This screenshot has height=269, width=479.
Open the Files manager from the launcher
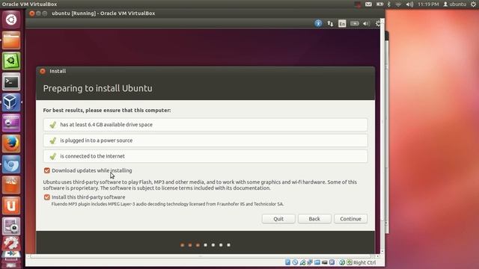[11, 40]
